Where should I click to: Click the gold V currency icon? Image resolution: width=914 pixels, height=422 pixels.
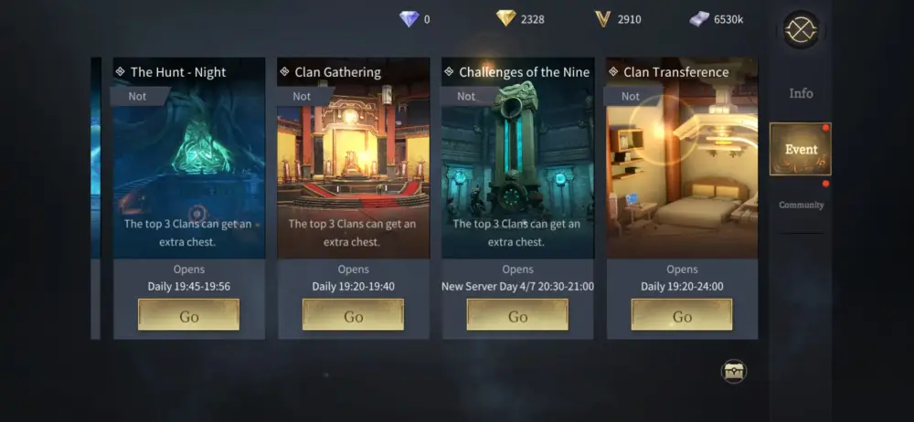(x=602, y=19)
